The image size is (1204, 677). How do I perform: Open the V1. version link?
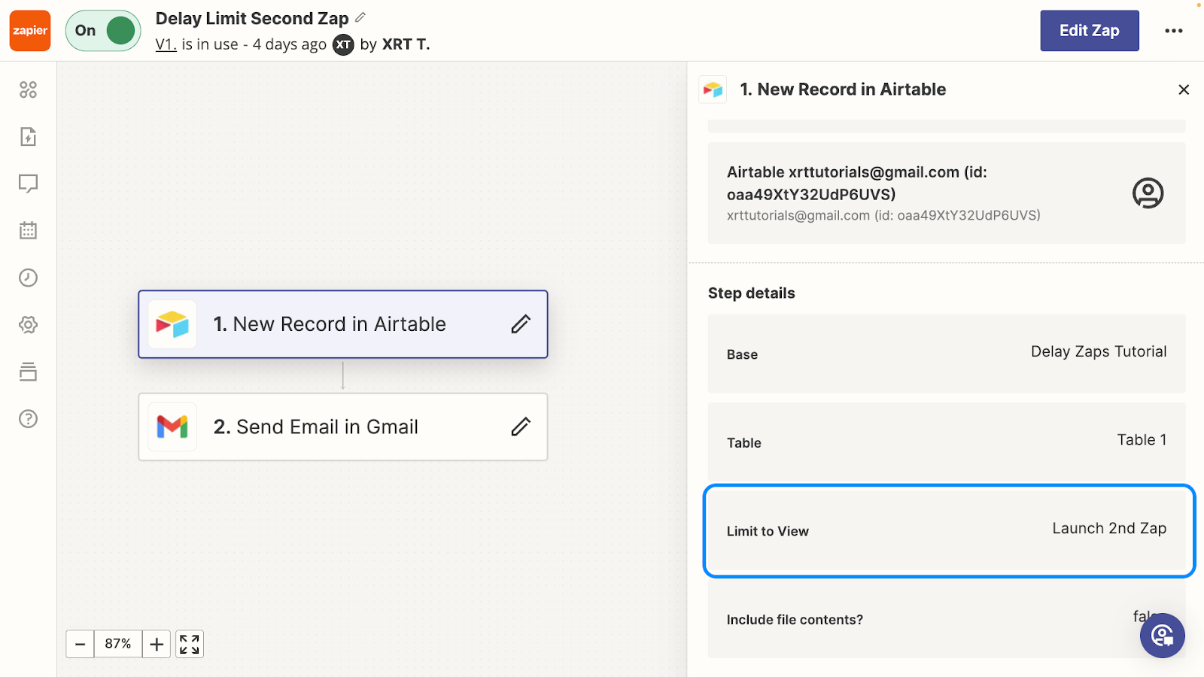166,44
